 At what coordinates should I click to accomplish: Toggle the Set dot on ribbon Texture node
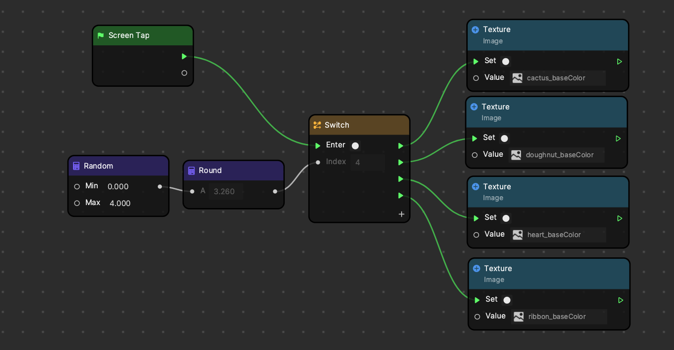pos(506,300)
